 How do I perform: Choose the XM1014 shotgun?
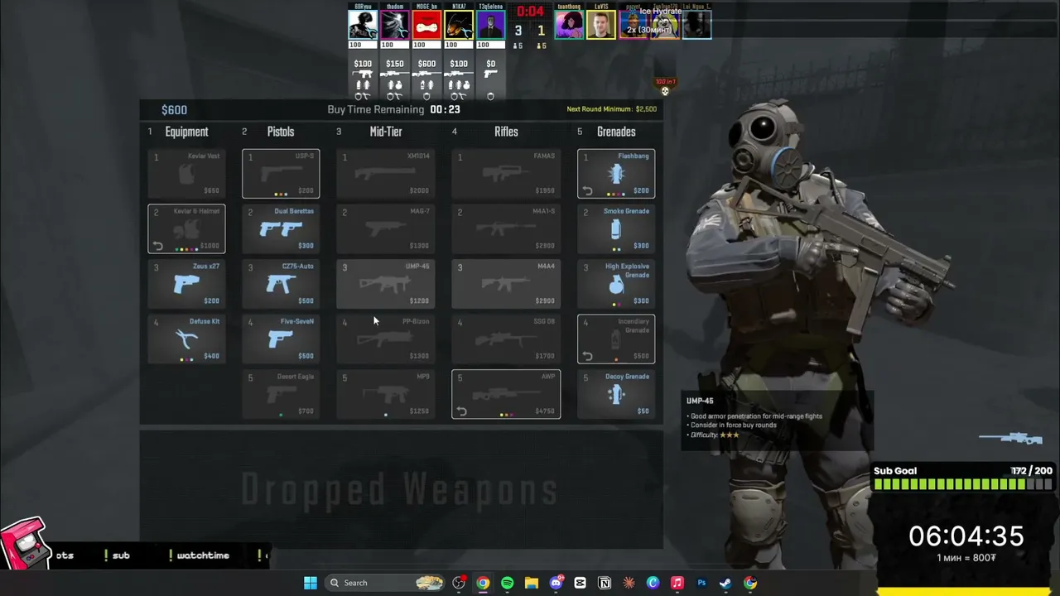(385, 174)
